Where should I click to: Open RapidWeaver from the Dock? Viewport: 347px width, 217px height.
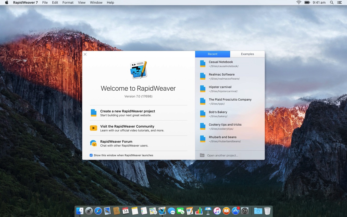pos(162,211)
